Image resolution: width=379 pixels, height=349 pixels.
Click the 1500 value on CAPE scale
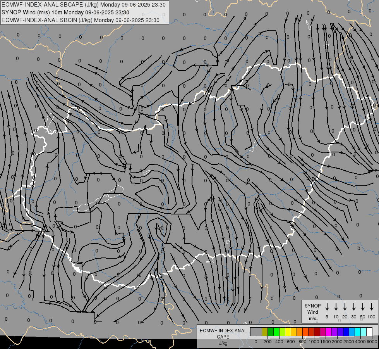pos(326,342)
